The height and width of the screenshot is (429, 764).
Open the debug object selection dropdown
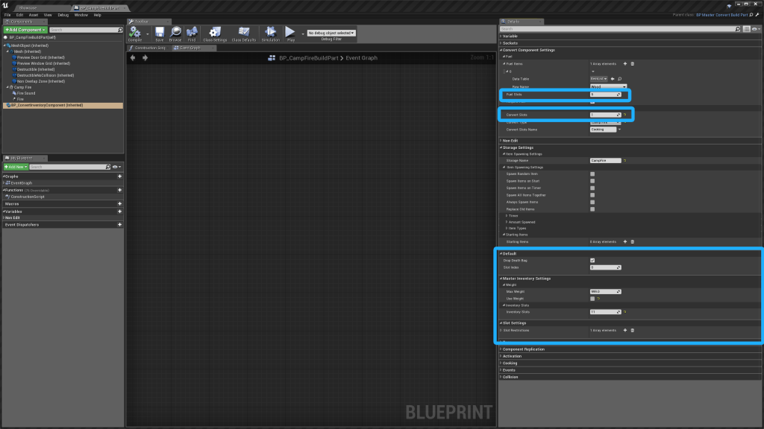pos(332,33)
